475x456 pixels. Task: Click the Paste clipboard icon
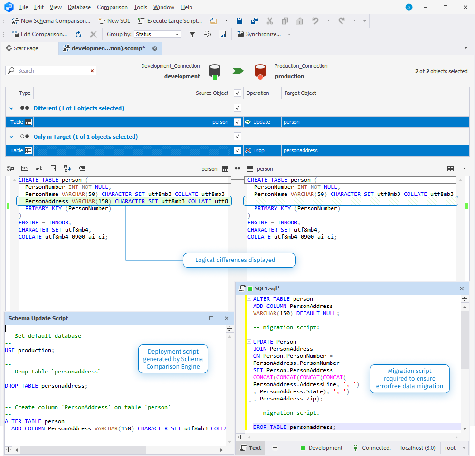[x=300, y=21]
